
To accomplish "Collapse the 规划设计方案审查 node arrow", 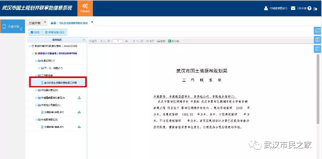I will [33, 53].
